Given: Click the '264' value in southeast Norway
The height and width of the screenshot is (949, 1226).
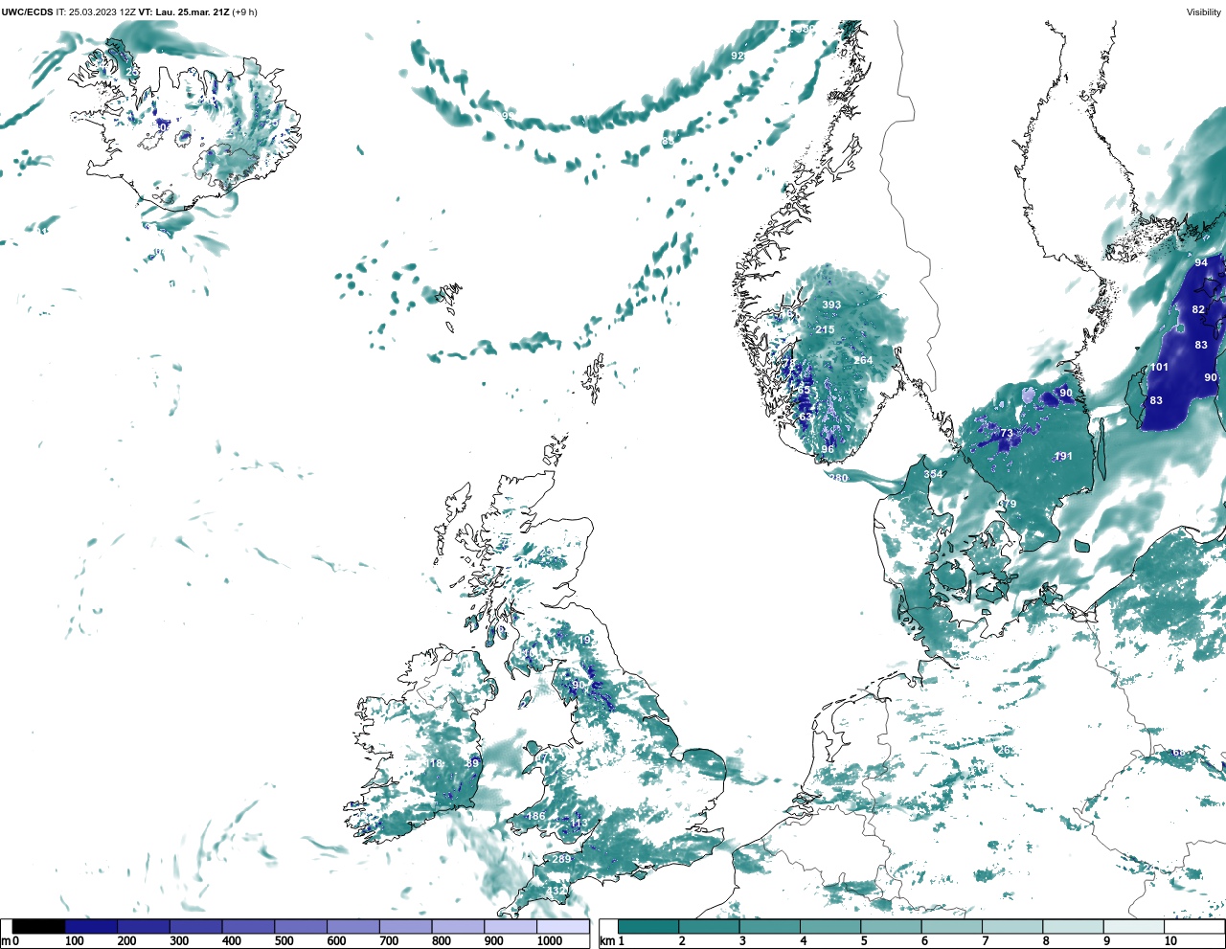Looking at the screenshot, I should pyautogui.click(x=864, y=360).
